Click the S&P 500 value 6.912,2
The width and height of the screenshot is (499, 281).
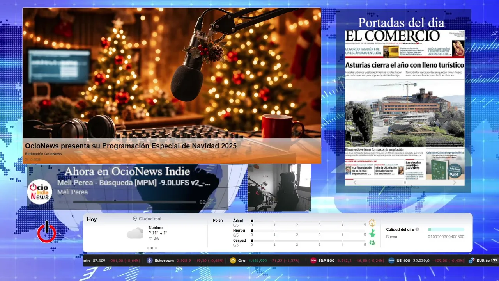[x=345, y=260]
